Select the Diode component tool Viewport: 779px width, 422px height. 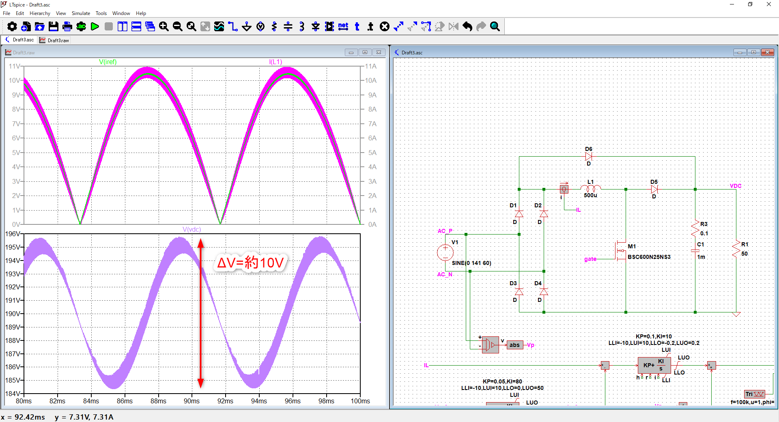pos(316,27)
